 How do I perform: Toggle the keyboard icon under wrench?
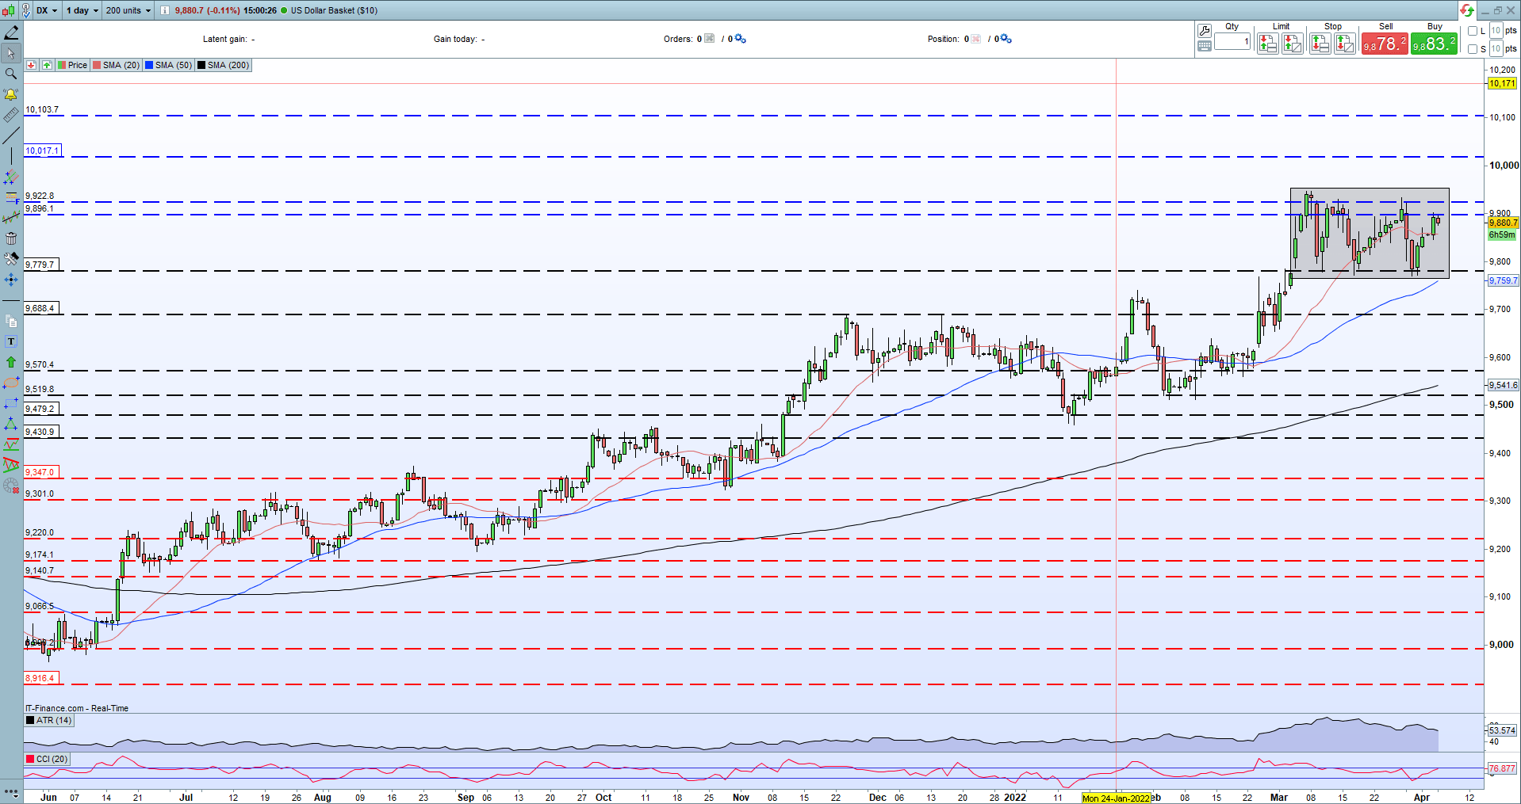click(x=1205, y=46)
